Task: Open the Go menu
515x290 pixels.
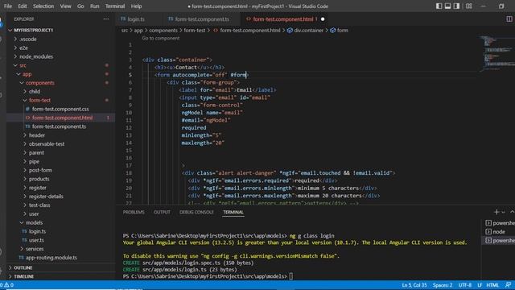Action: 80,6
